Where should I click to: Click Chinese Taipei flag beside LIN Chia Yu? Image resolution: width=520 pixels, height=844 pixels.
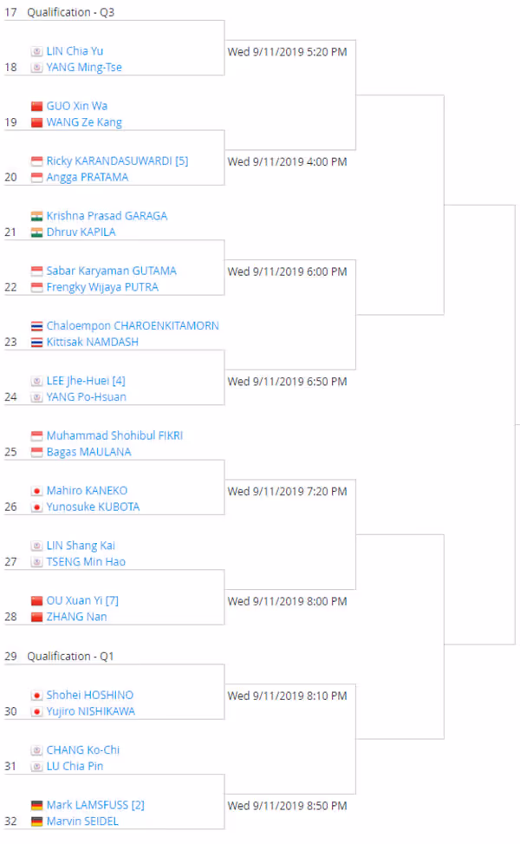click(x=36, y=51)
